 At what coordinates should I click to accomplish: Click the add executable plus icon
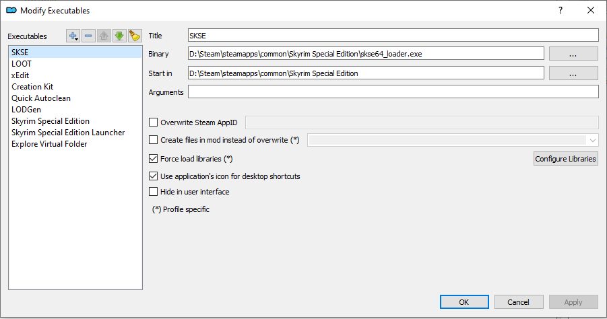coord(73,36)
